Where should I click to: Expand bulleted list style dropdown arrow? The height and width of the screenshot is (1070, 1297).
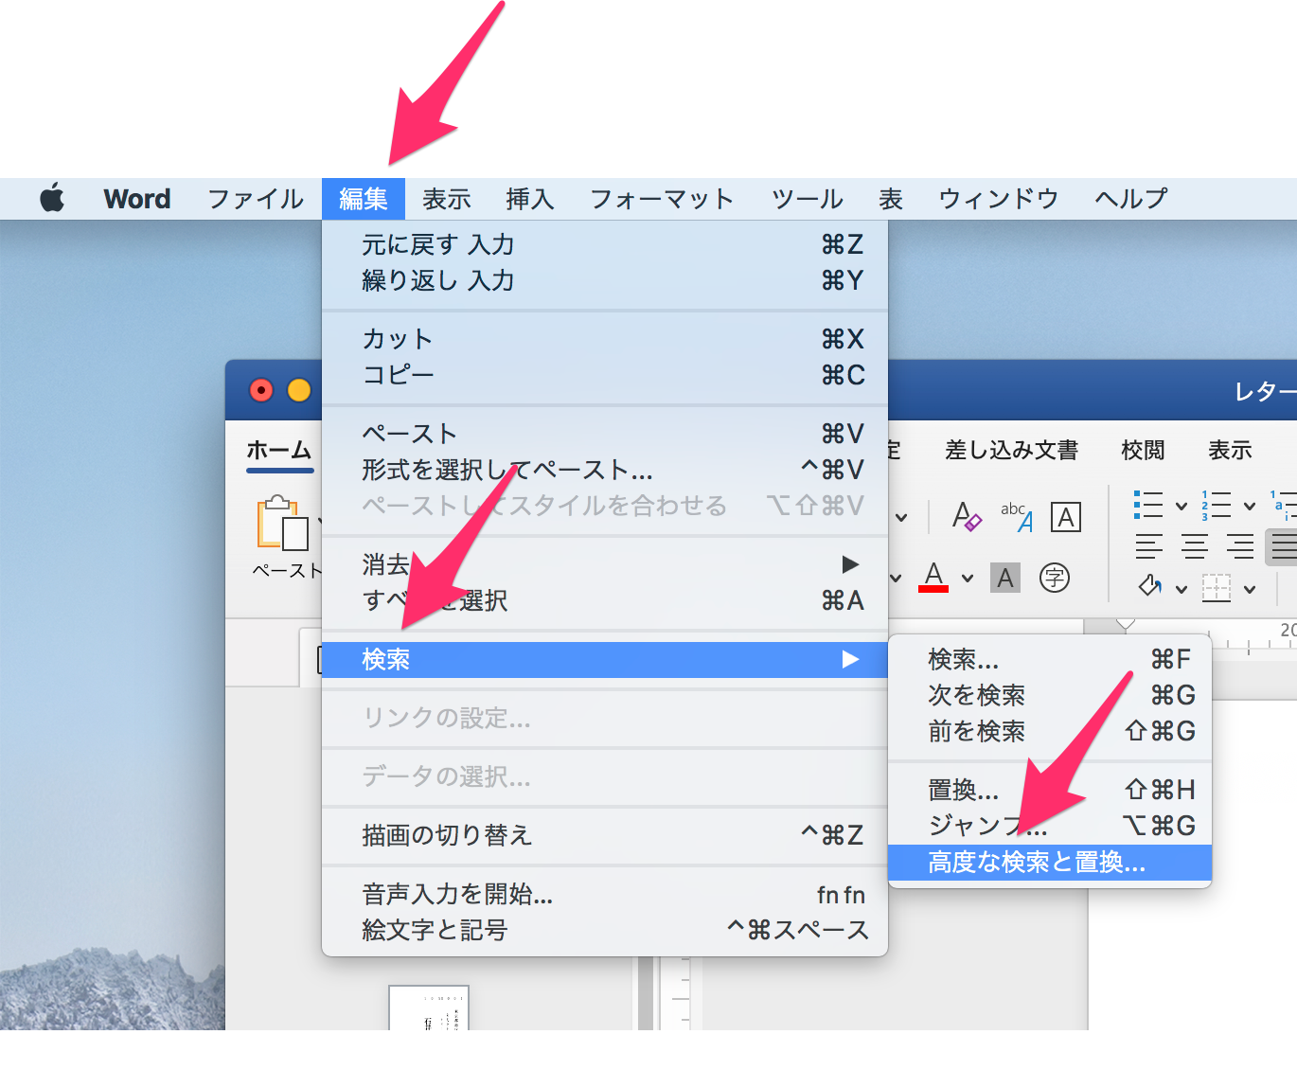click(1182, 506)
